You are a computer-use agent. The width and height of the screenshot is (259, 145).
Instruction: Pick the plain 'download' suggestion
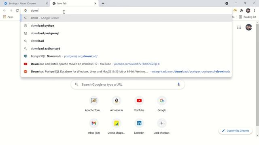126,41
